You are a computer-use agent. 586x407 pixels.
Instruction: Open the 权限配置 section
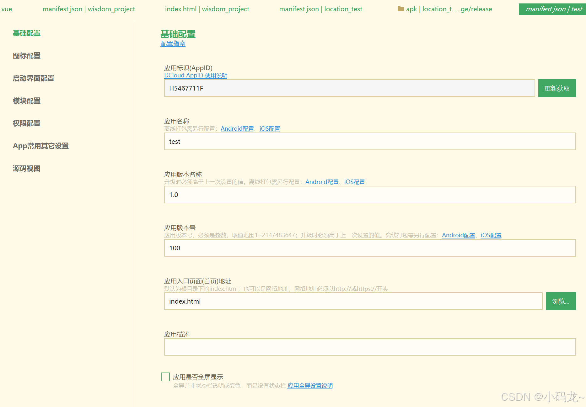pyautogui.click(x=26, y=123)
